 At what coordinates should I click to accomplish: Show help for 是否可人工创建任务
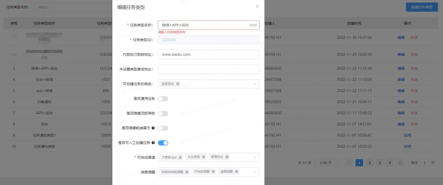[x=153, y=143]
